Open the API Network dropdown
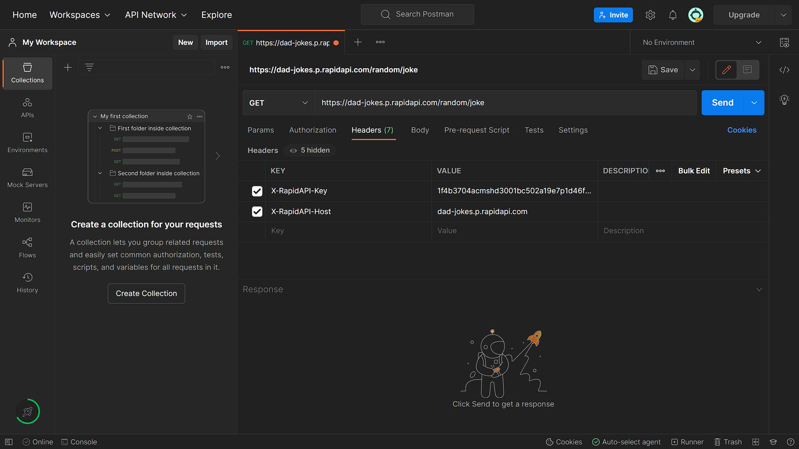Viewport: 799px width, 449px height. (x=156, y=15)
